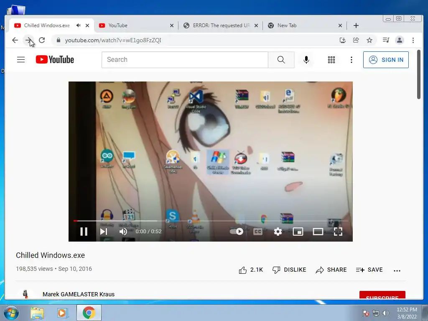Open the Windows Start menu

pyautogui.click(x=11, y=313)
